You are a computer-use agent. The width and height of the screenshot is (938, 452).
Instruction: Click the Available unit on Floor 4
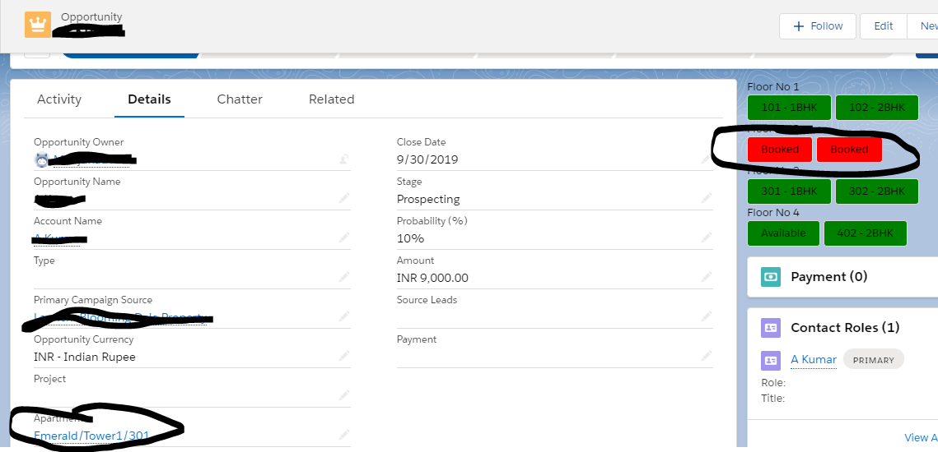click(783, 233)
